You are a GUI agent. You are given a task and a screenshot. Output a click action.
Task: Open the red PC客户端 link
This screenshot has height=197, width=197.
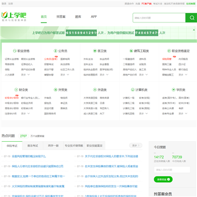click(x=147, y=4)
